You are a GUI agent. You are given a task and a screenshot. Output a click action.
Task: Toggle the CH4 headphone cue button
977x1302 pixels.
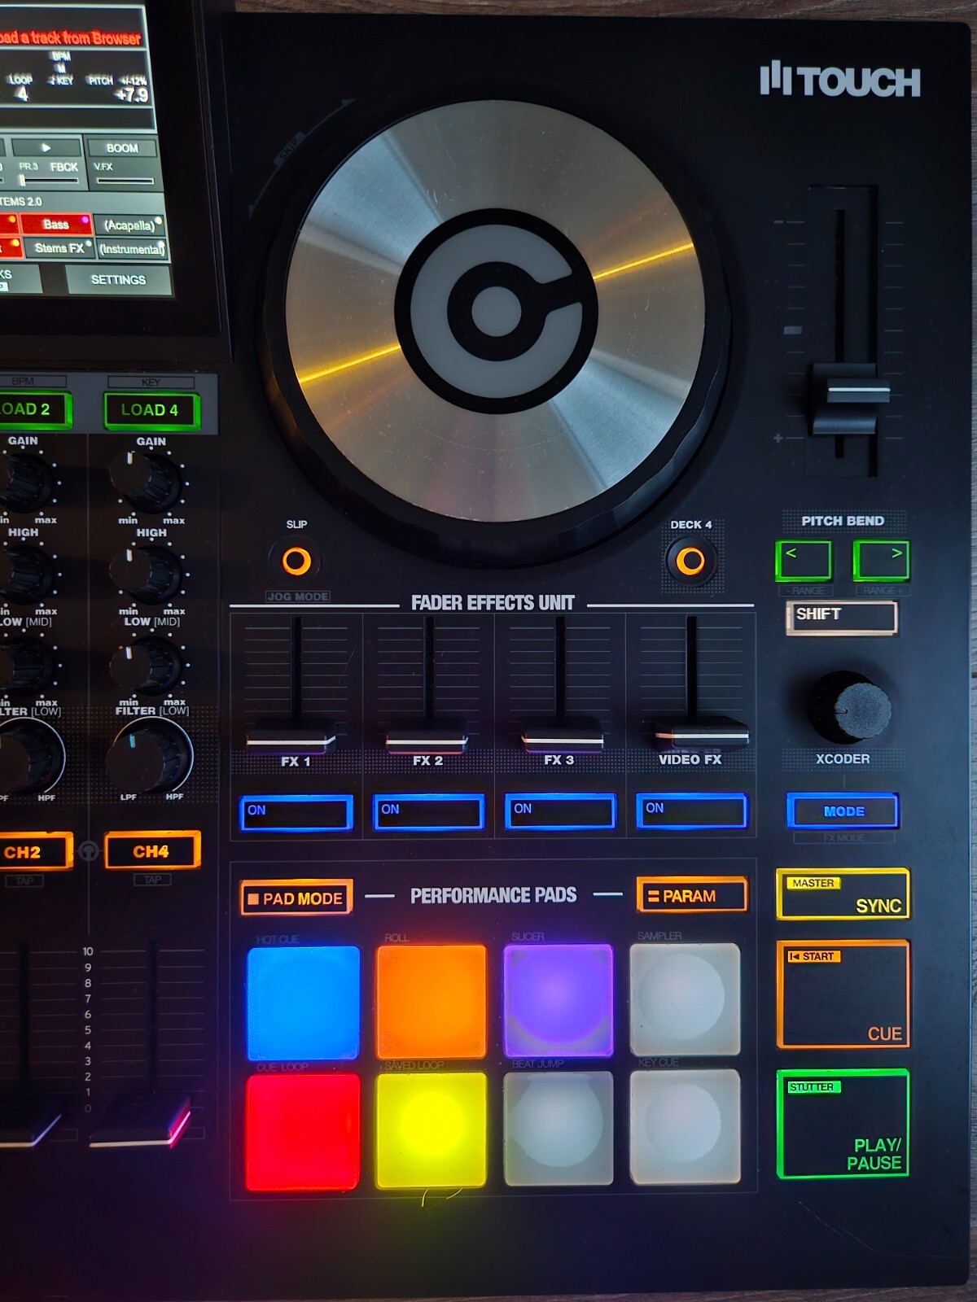coord(151,852)
